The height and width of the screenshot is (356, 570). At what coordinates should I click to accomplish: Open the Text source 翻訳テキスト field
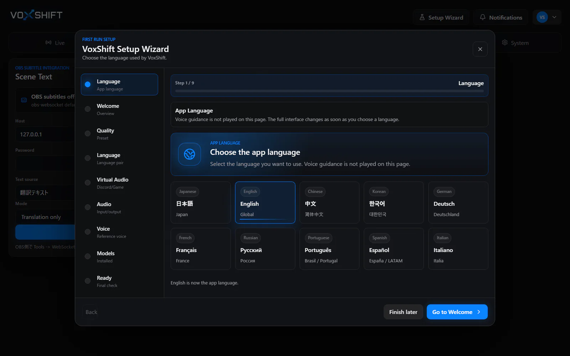click(45, 192)
